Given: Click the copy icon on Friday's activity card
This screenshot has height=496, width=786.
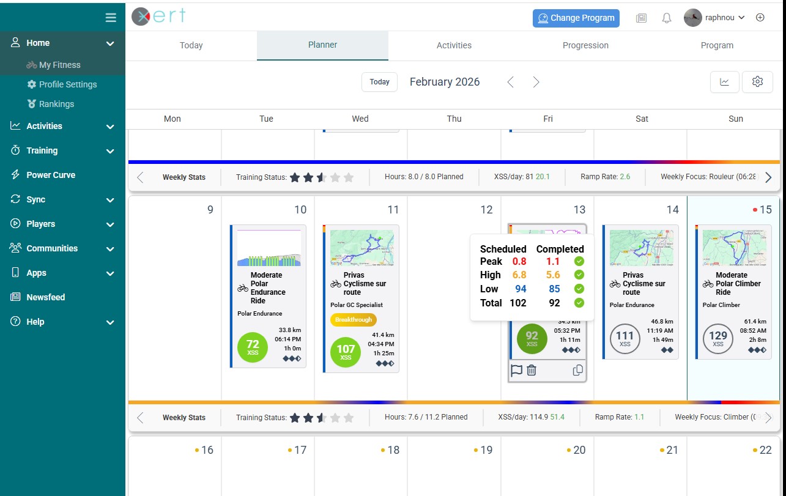Looking at the screenshot, I should coord(577,370).
